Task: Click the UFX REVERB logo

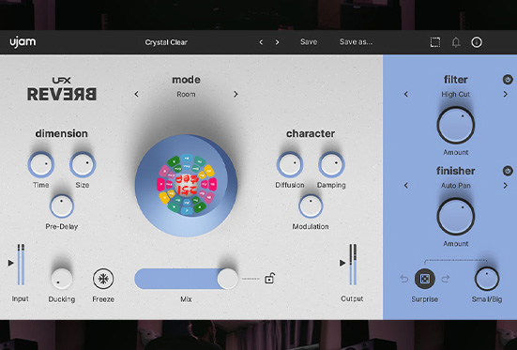Action: (x=62, y=89)
